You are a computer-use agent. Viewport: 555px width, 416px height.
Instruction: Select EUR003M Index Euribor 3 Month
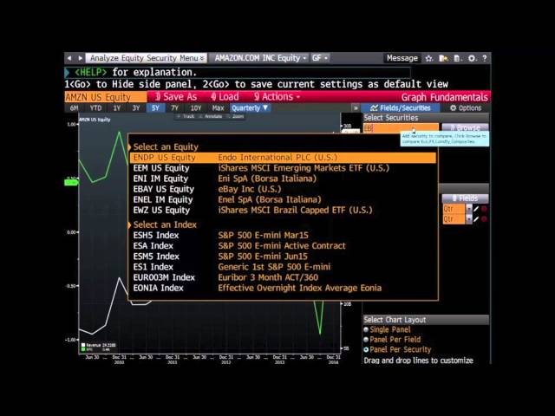coord(283,277)
